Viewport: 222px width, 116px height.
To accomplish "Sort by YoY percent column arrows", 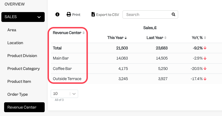I will [x=205, y=38].
